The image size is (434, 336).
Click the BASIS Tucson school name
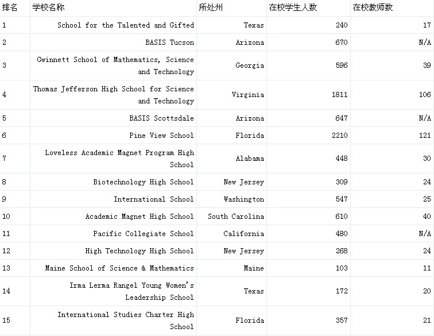coord(170,43)
